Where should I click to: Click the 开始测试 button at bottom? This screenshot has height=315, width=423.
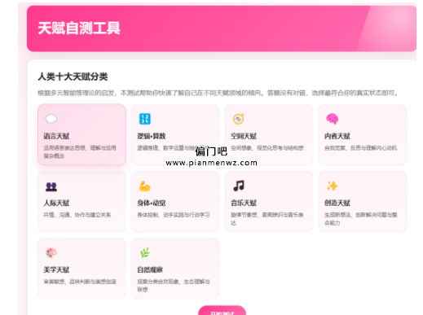point(222,311)
